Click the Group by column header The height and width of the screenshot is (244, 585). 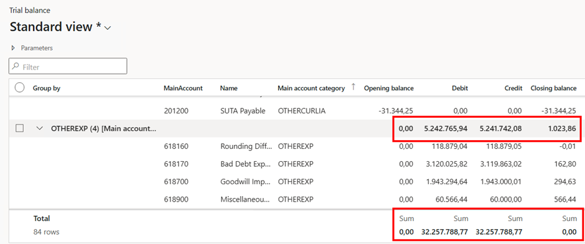coord(47,88)
